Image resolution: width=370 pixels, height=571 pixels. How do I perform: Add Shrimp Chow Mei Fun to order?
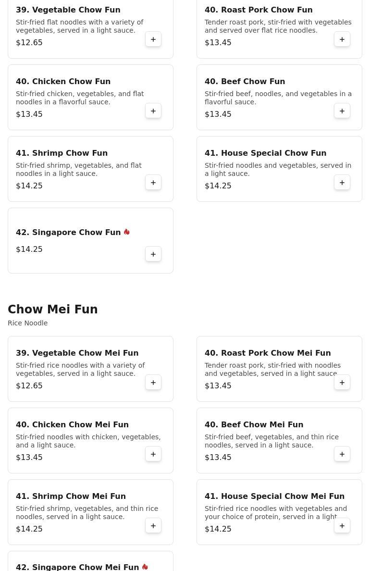(153, 526)
